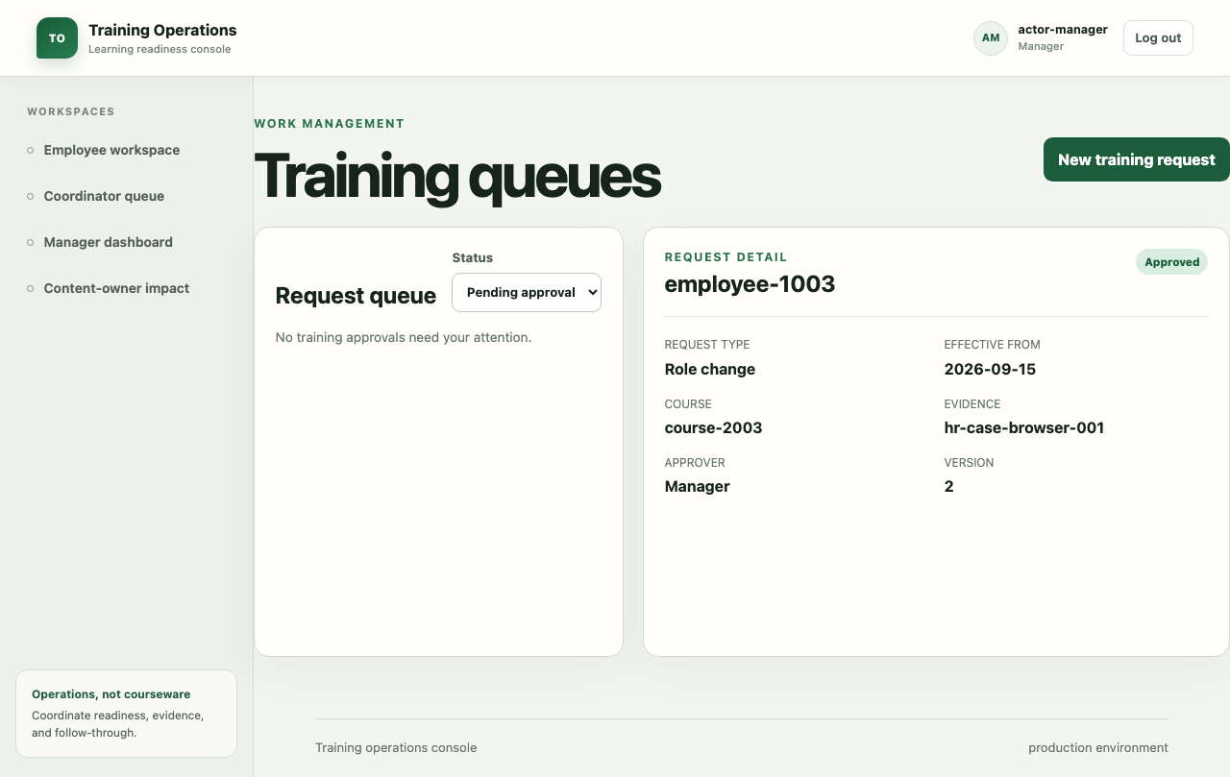Click the Training queues page heading
The width and height of the screenshot is (1230, 777).
tap(457, 177)
